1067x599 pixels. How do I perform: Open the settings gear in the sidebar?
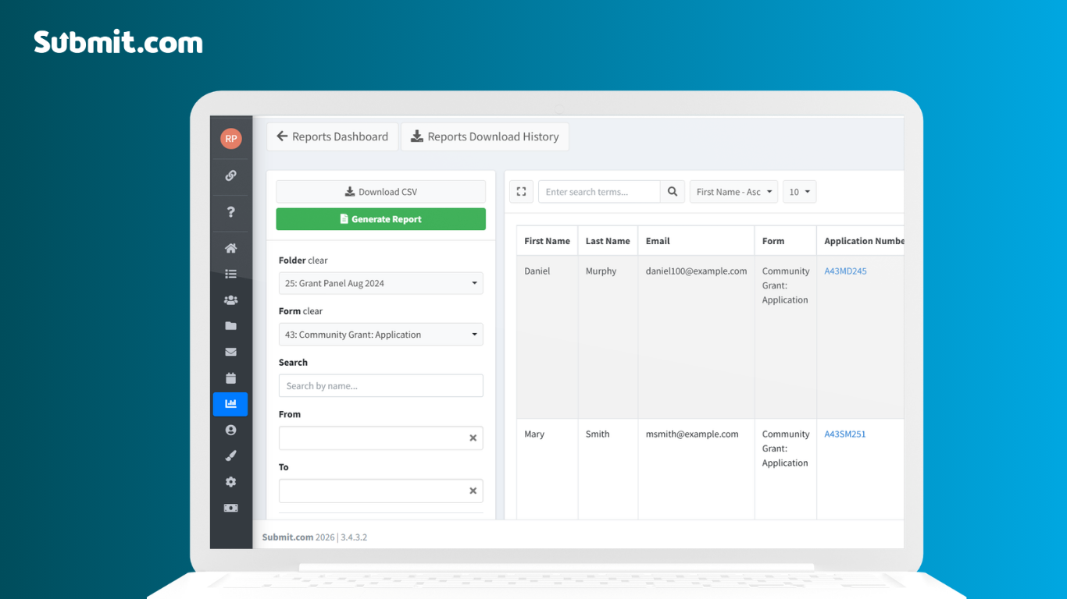tap(230, 481)
